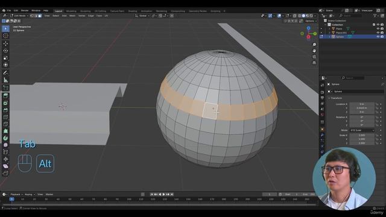Toggle visibility eye of Plane object
The height and width of the screenshot is (217, 386).
378,29
